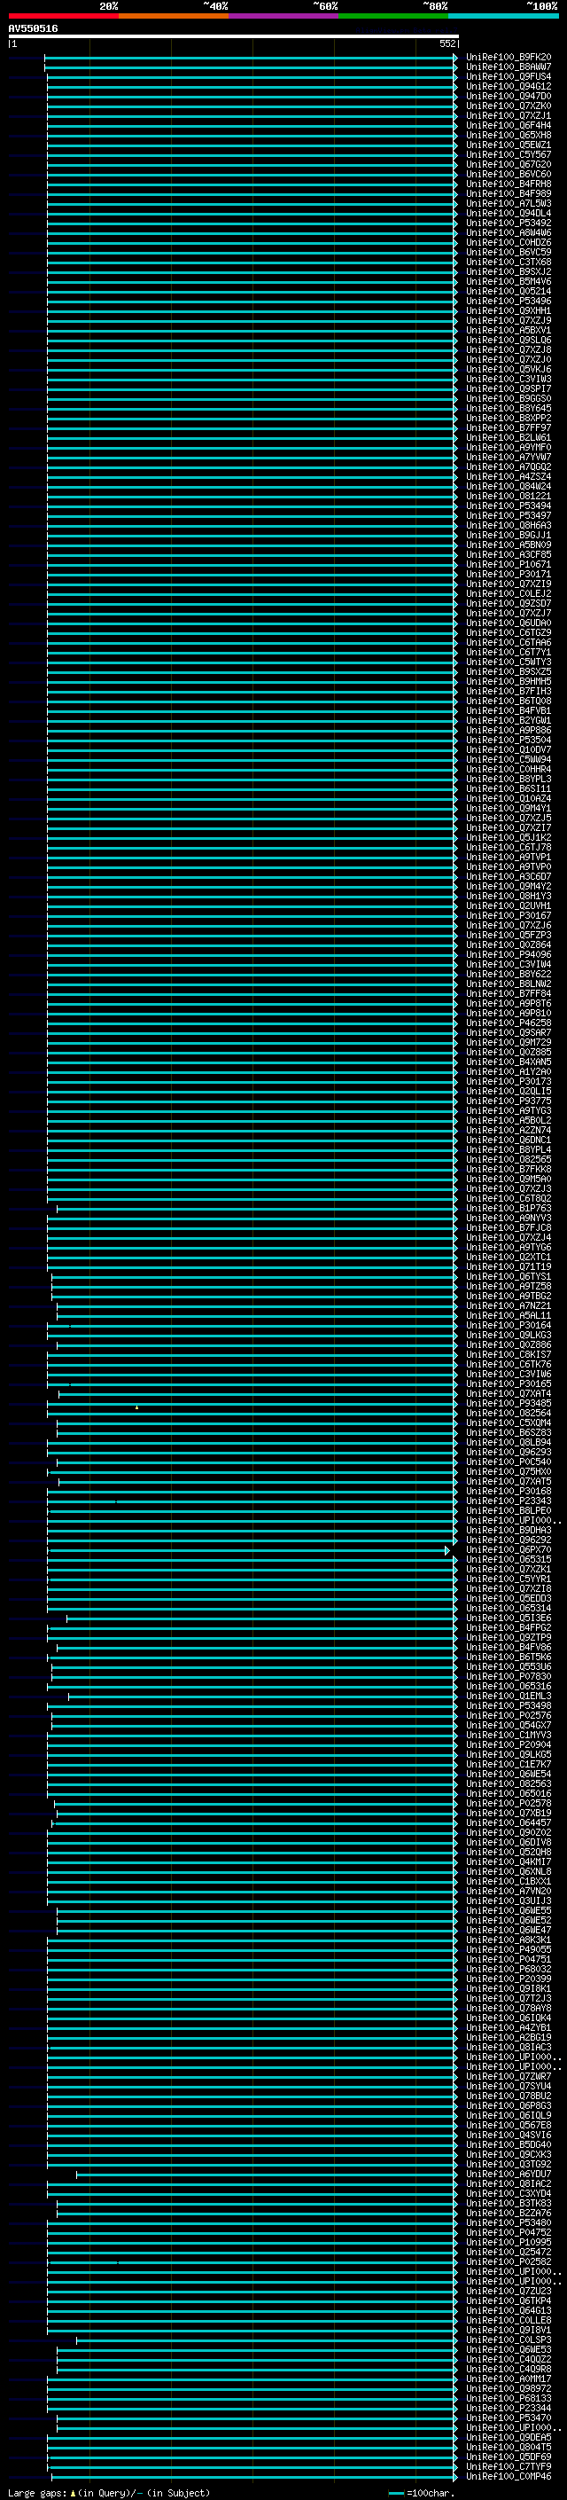567x2500 pixels.
Task: Click hit label UniRef100_Q9LKG3
Action: click(x=508, y=1335)
